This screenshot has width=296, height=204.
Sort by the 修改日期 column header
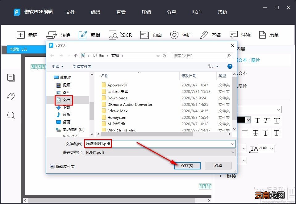point(189,76)
